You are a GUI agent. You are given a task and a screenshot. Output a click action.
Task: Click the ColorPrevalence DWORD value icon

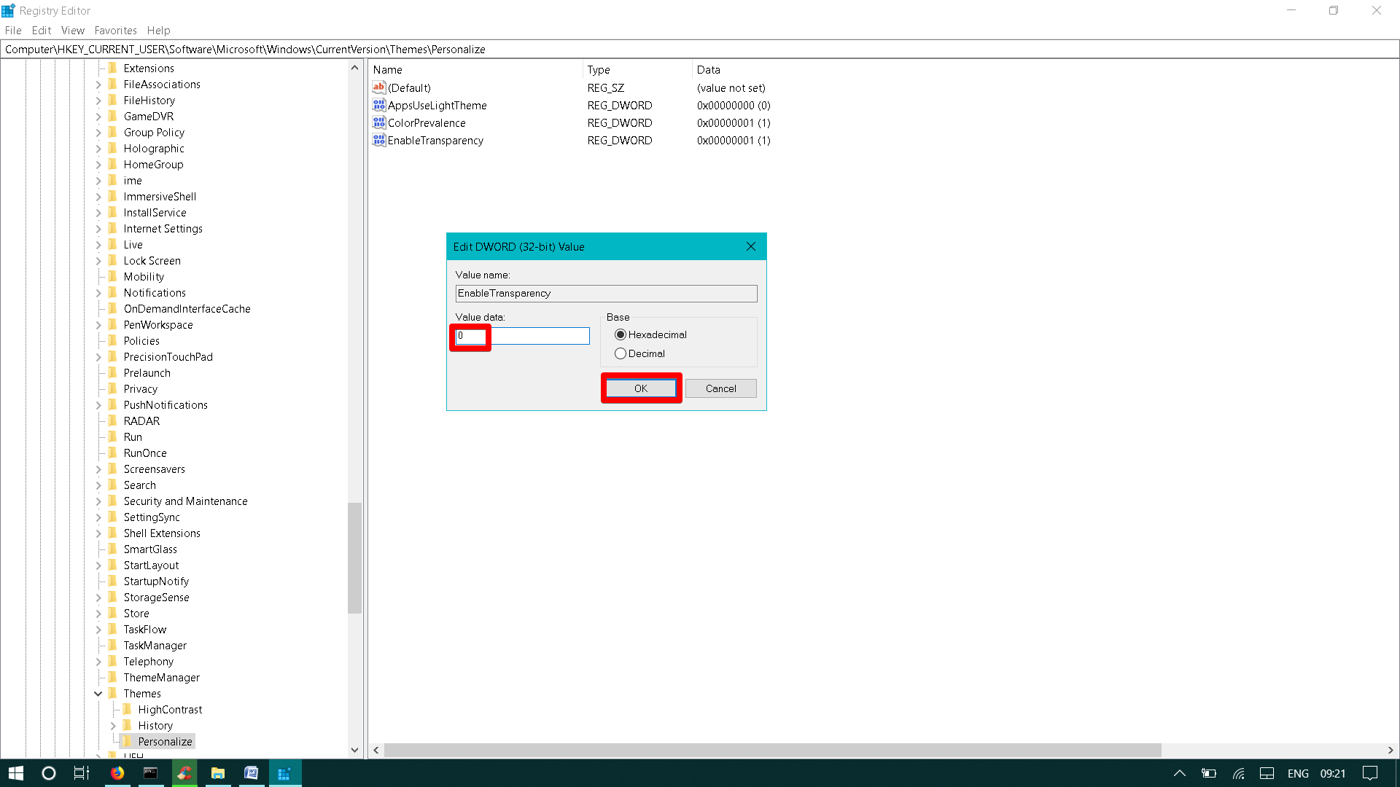[x=378, y=123]
